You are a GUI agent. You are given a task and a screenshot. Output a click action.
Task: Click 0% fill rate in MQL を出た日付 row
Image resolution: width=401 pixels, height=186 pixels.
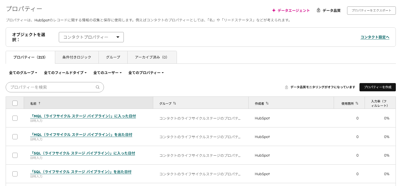[x=387, y=137]
